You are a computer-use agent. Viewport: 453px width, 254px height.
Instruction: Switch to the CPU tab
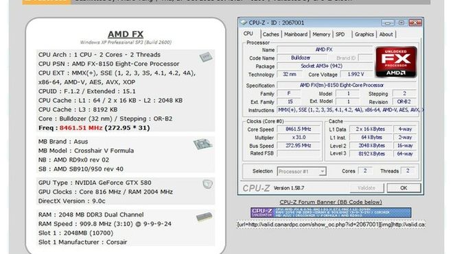[x=248, y=34]
